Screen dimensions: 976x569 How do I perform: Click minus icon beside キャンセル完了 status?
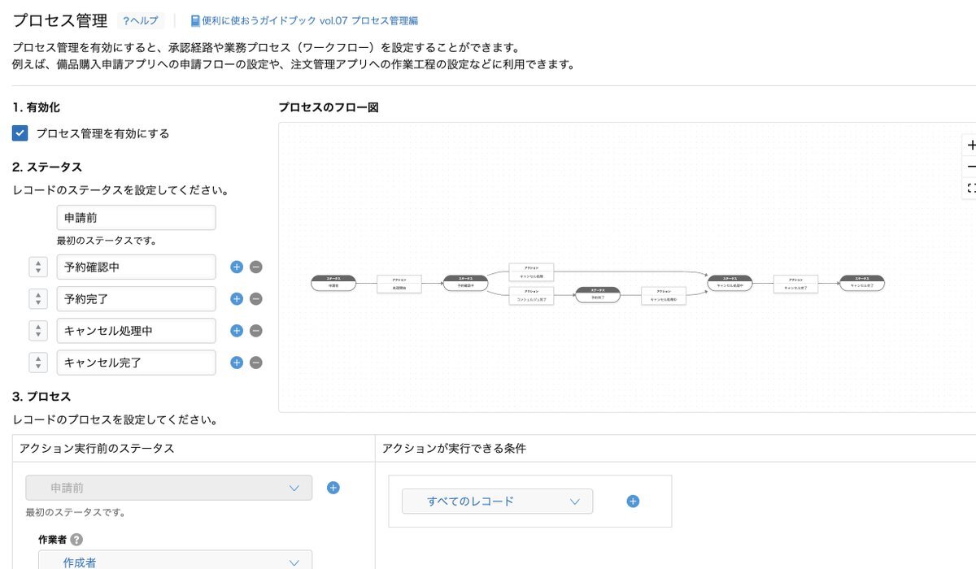(x=255, y=363)
